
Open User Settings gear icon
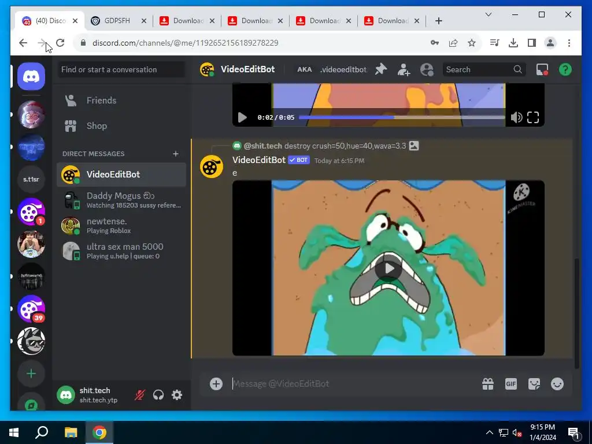tap(177, 395)
